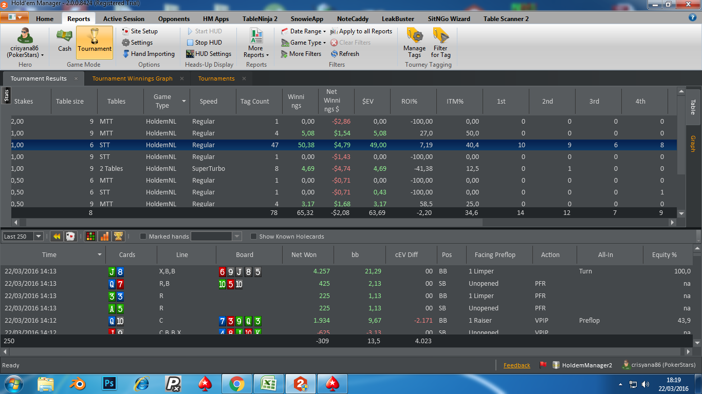Open Hand Importing

(x=149, y=54)
